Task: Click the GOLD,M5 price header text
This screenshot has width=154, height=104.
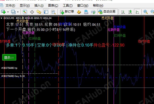Action: tap(27, 18)
